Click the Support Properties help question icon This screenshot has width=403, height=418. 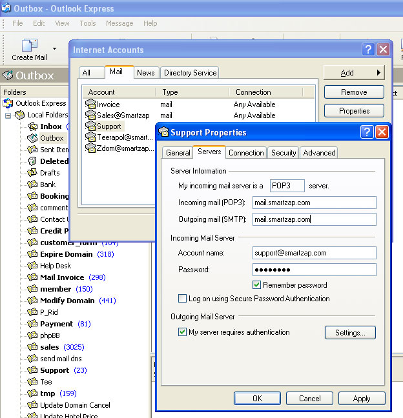[x=367, y=132]
